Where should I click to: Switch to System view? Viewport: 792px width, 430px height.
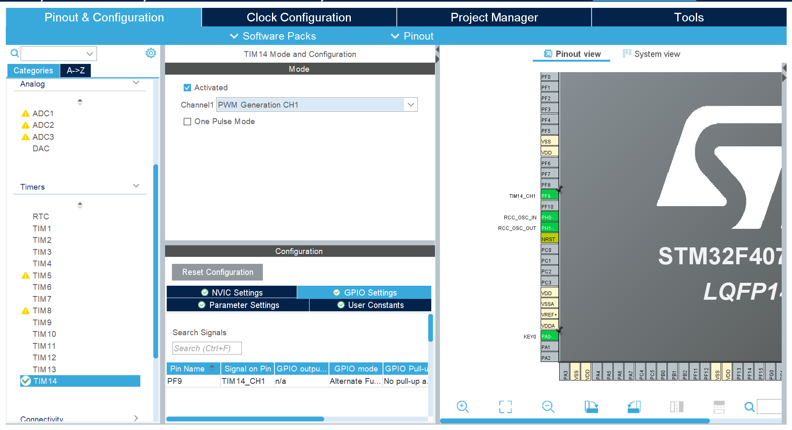pyautogui.click(x=652, y=54)
